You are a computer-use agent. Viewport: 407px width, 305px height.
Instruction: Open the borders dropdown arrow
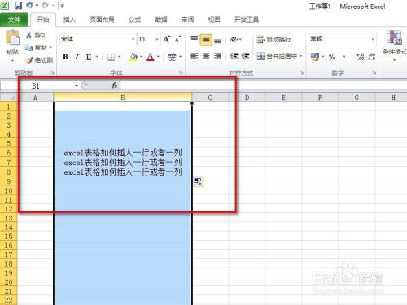click(x=119, y=57)
